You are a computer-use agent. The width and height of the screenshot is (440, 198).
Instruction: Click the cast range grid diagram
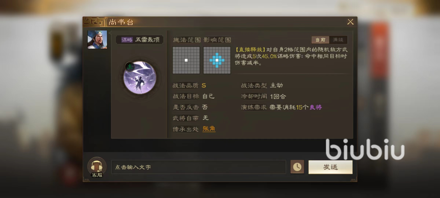pyautogui.click(x=186, y=60)
